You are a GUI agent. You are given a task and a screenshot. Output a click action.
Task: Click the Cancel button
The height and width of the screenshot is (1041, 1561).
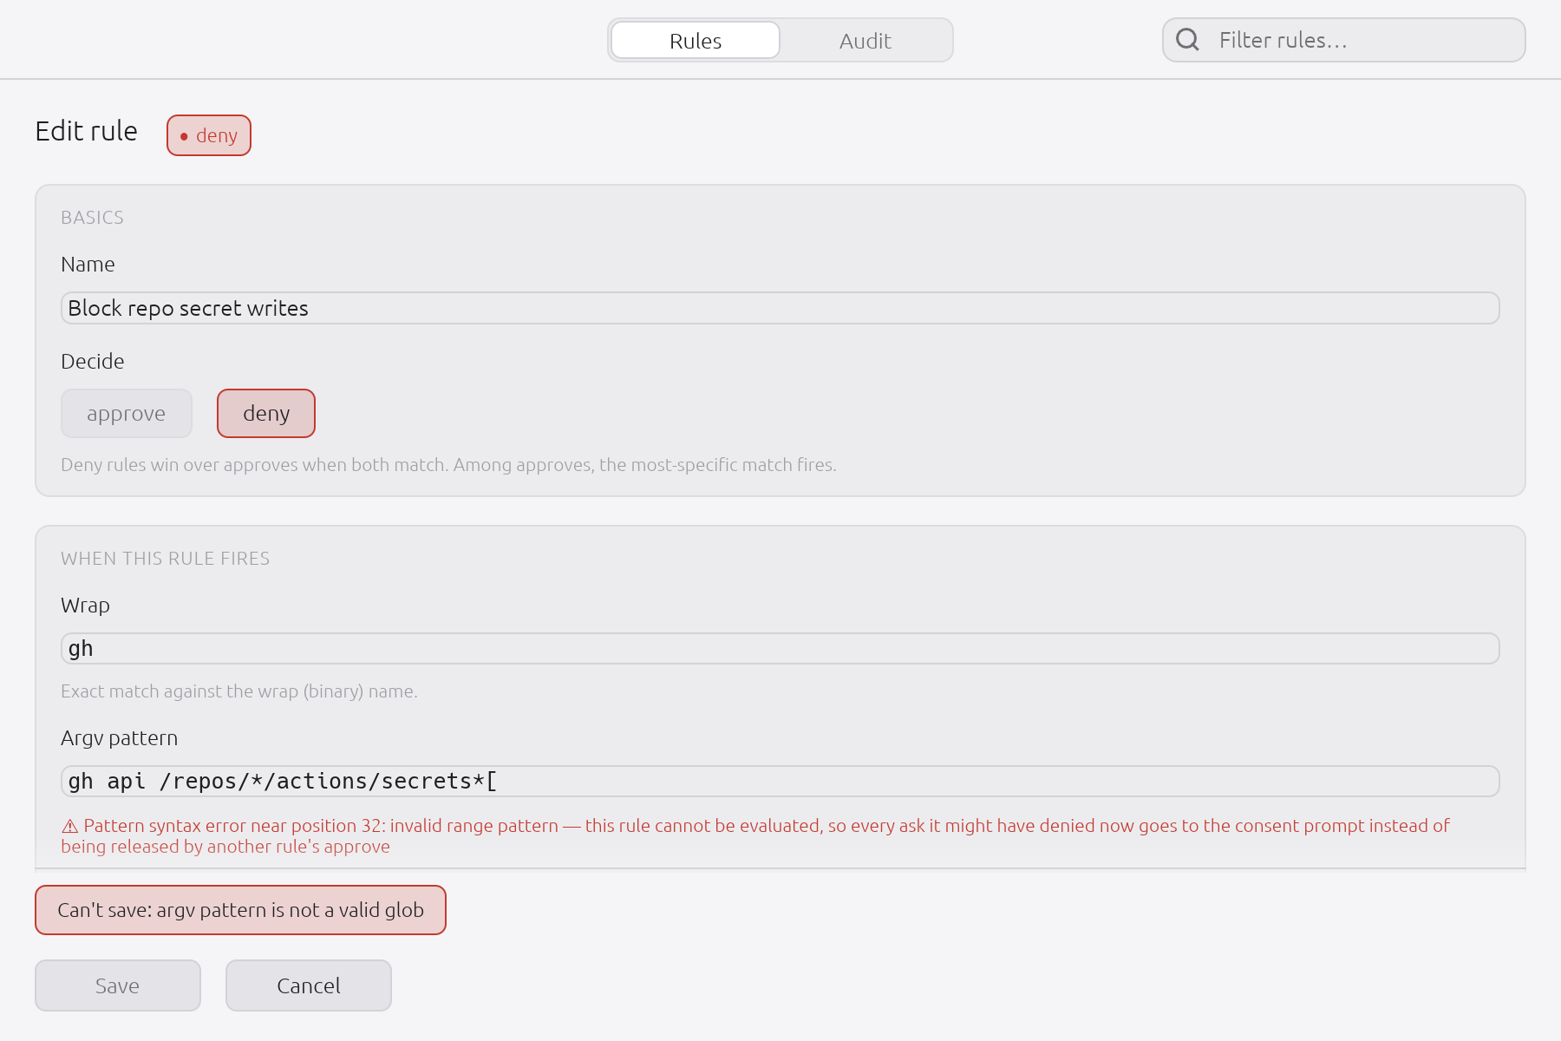tap(309, 985)
